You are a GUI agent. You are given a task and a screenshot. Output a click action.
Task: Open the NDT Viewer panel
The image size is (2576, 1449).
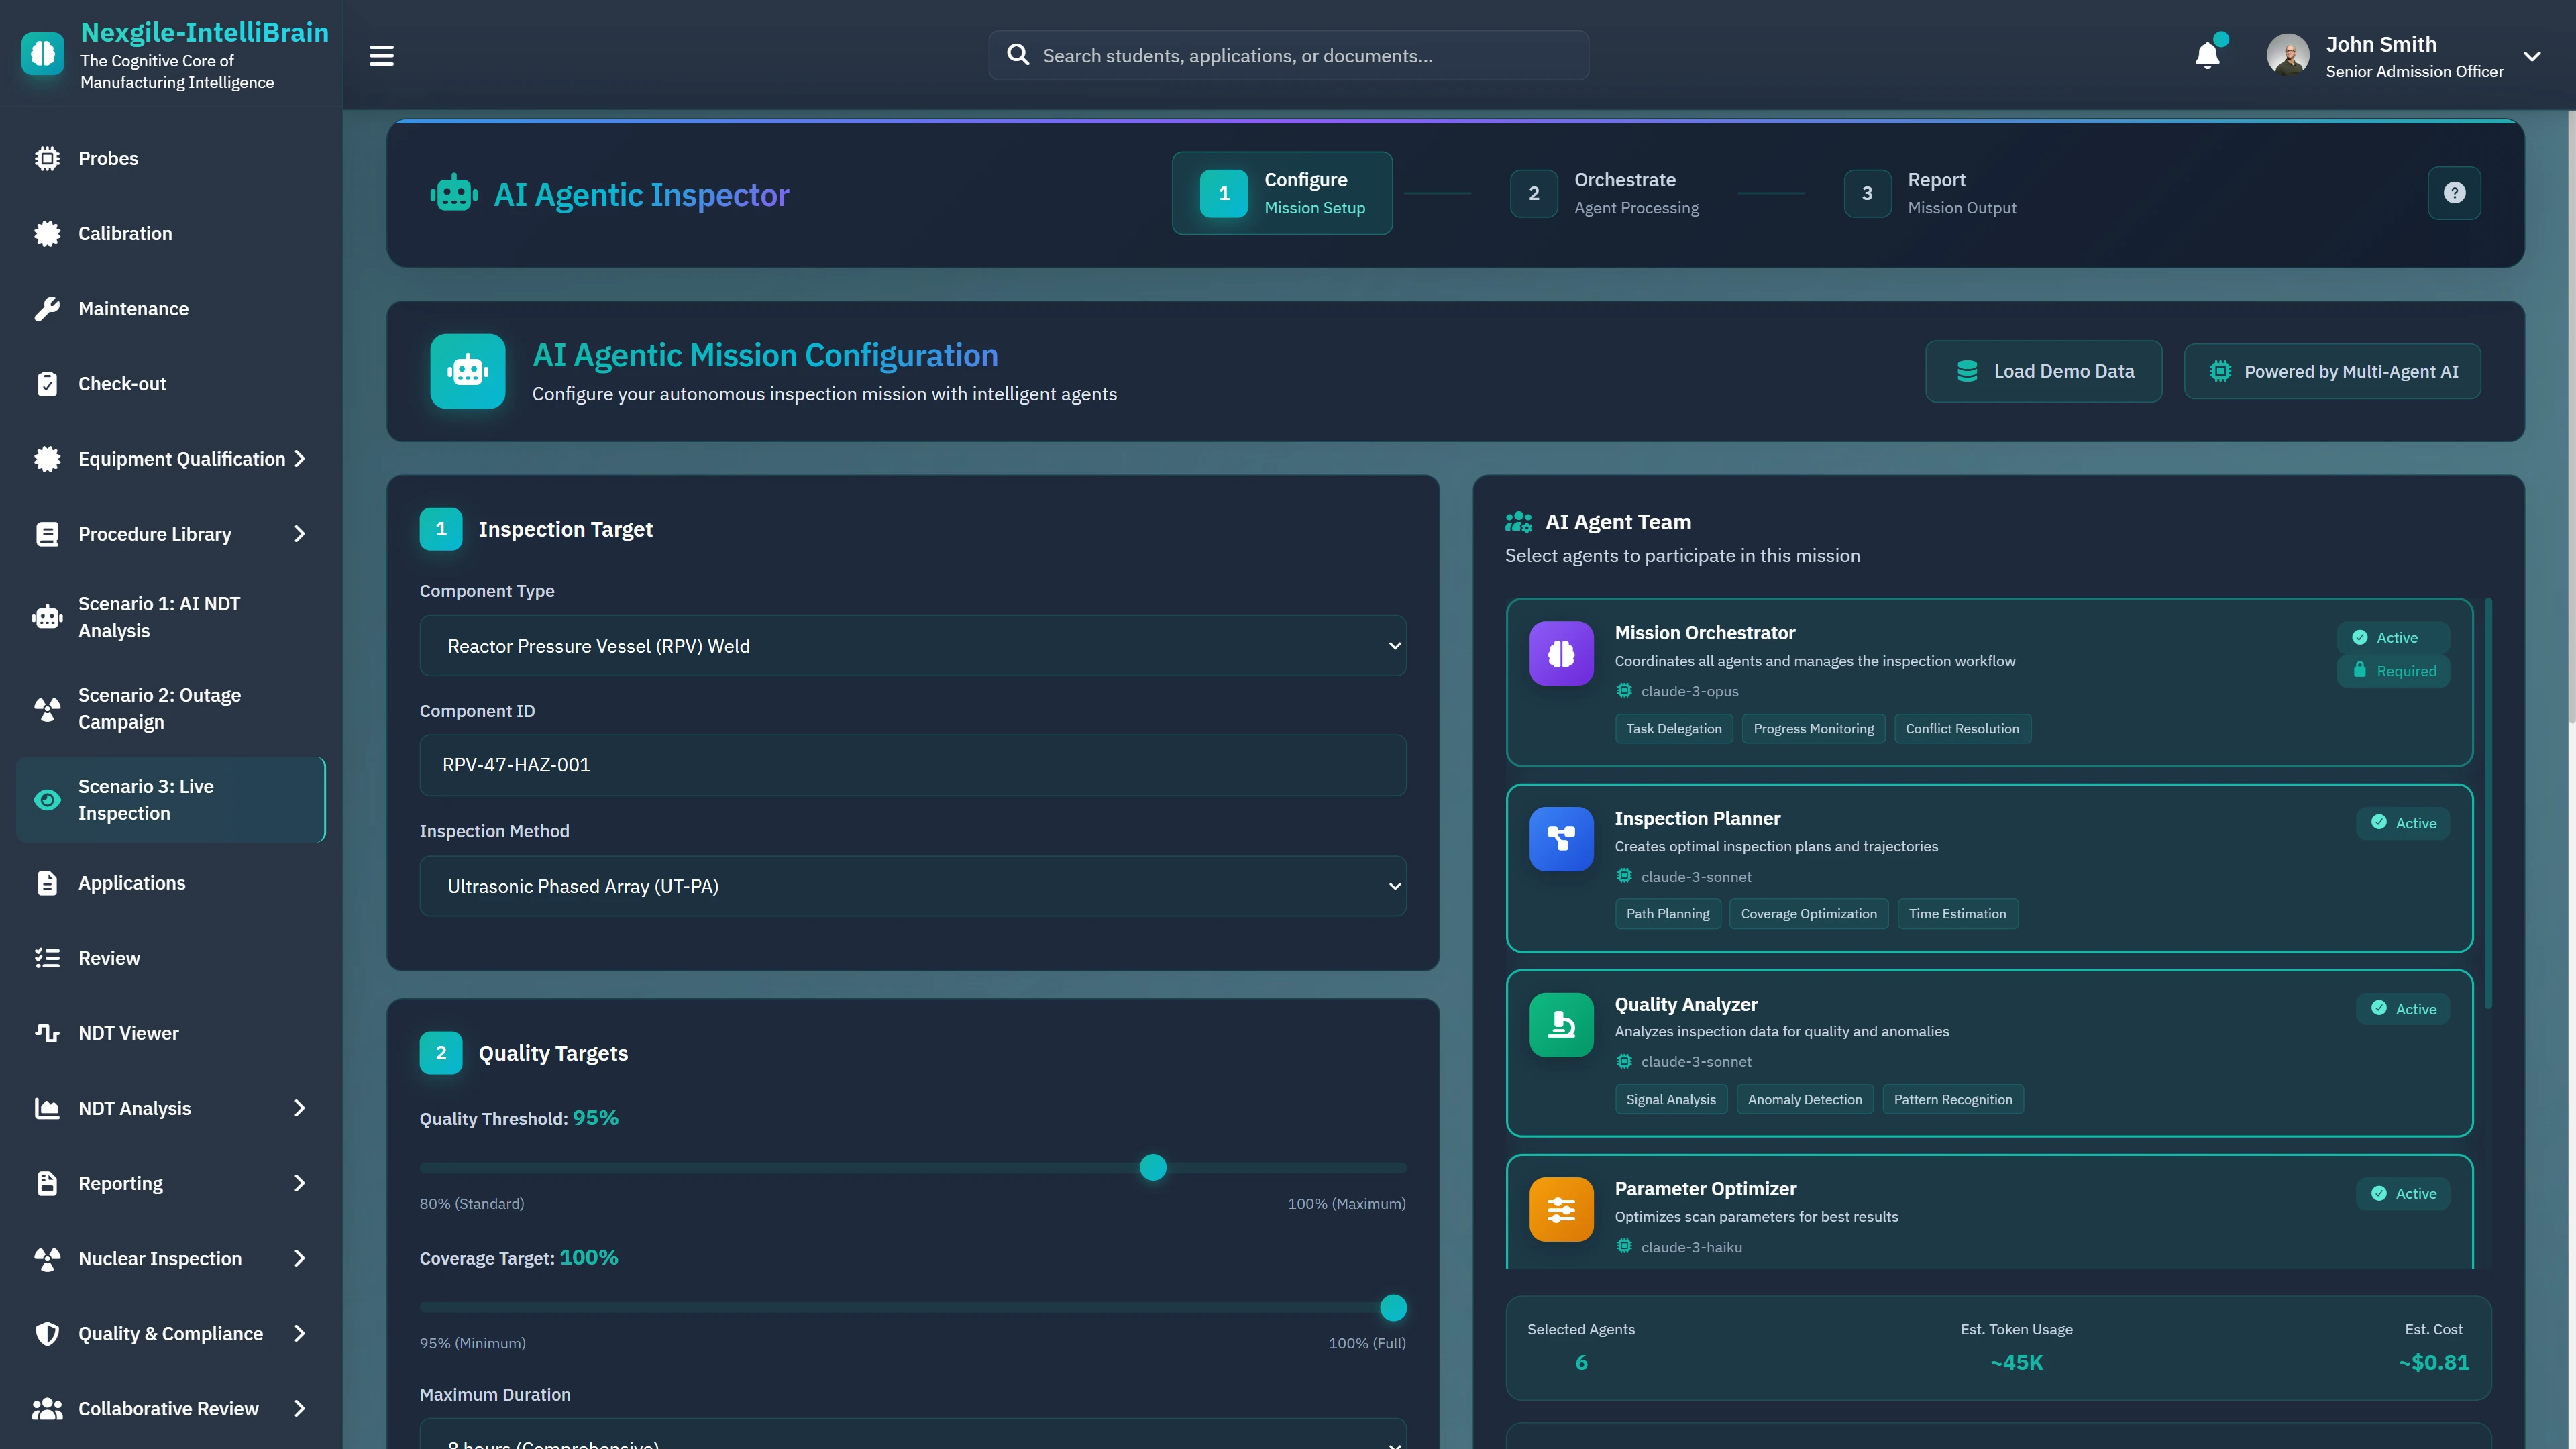coord(128,1033)
